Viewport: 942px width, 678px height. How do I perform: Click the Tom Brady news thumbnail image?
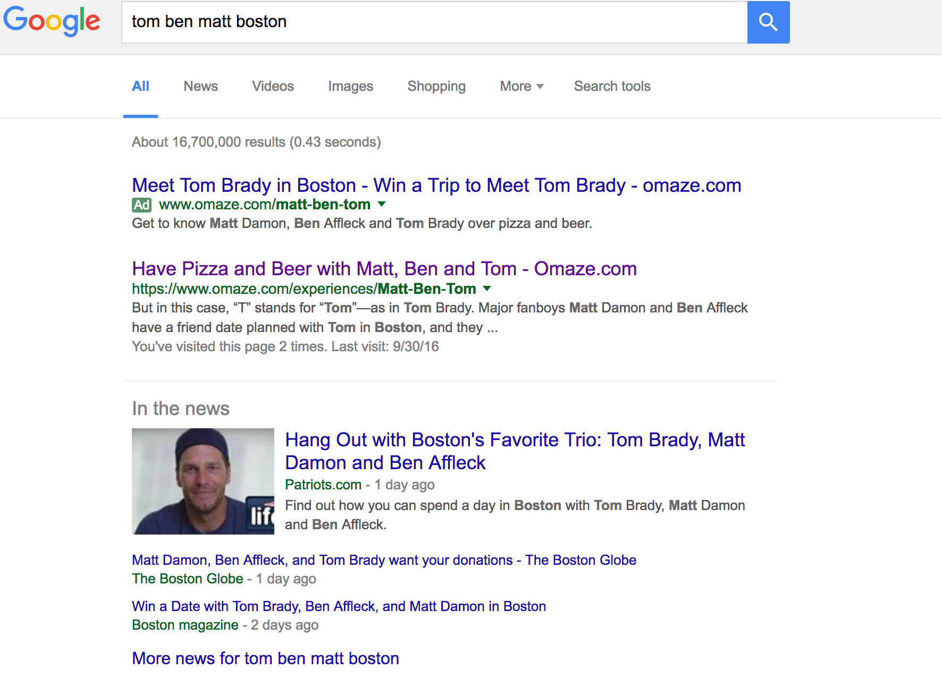click(x=203, y=481)
